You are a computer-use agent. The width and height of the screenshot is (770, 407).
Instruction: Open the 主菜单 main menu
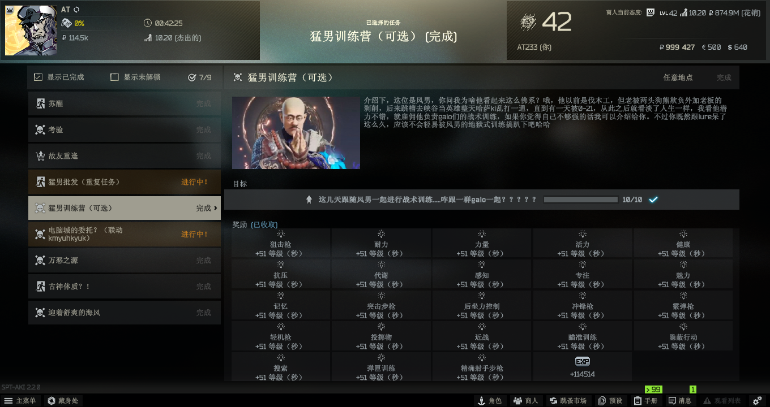(20, 400)
